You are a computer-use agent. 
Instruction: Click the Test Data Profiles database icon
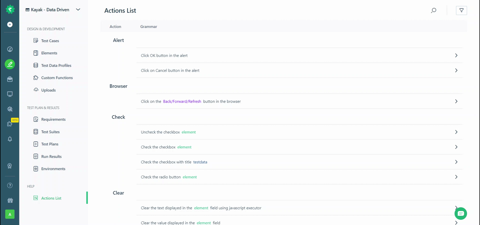[36, 65]
